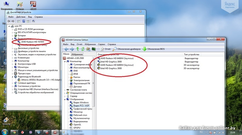Image resolution: width=242 pixels, height=135 pixels.
Task: Open Chrome from taskbar
Action: click(14, 132)
